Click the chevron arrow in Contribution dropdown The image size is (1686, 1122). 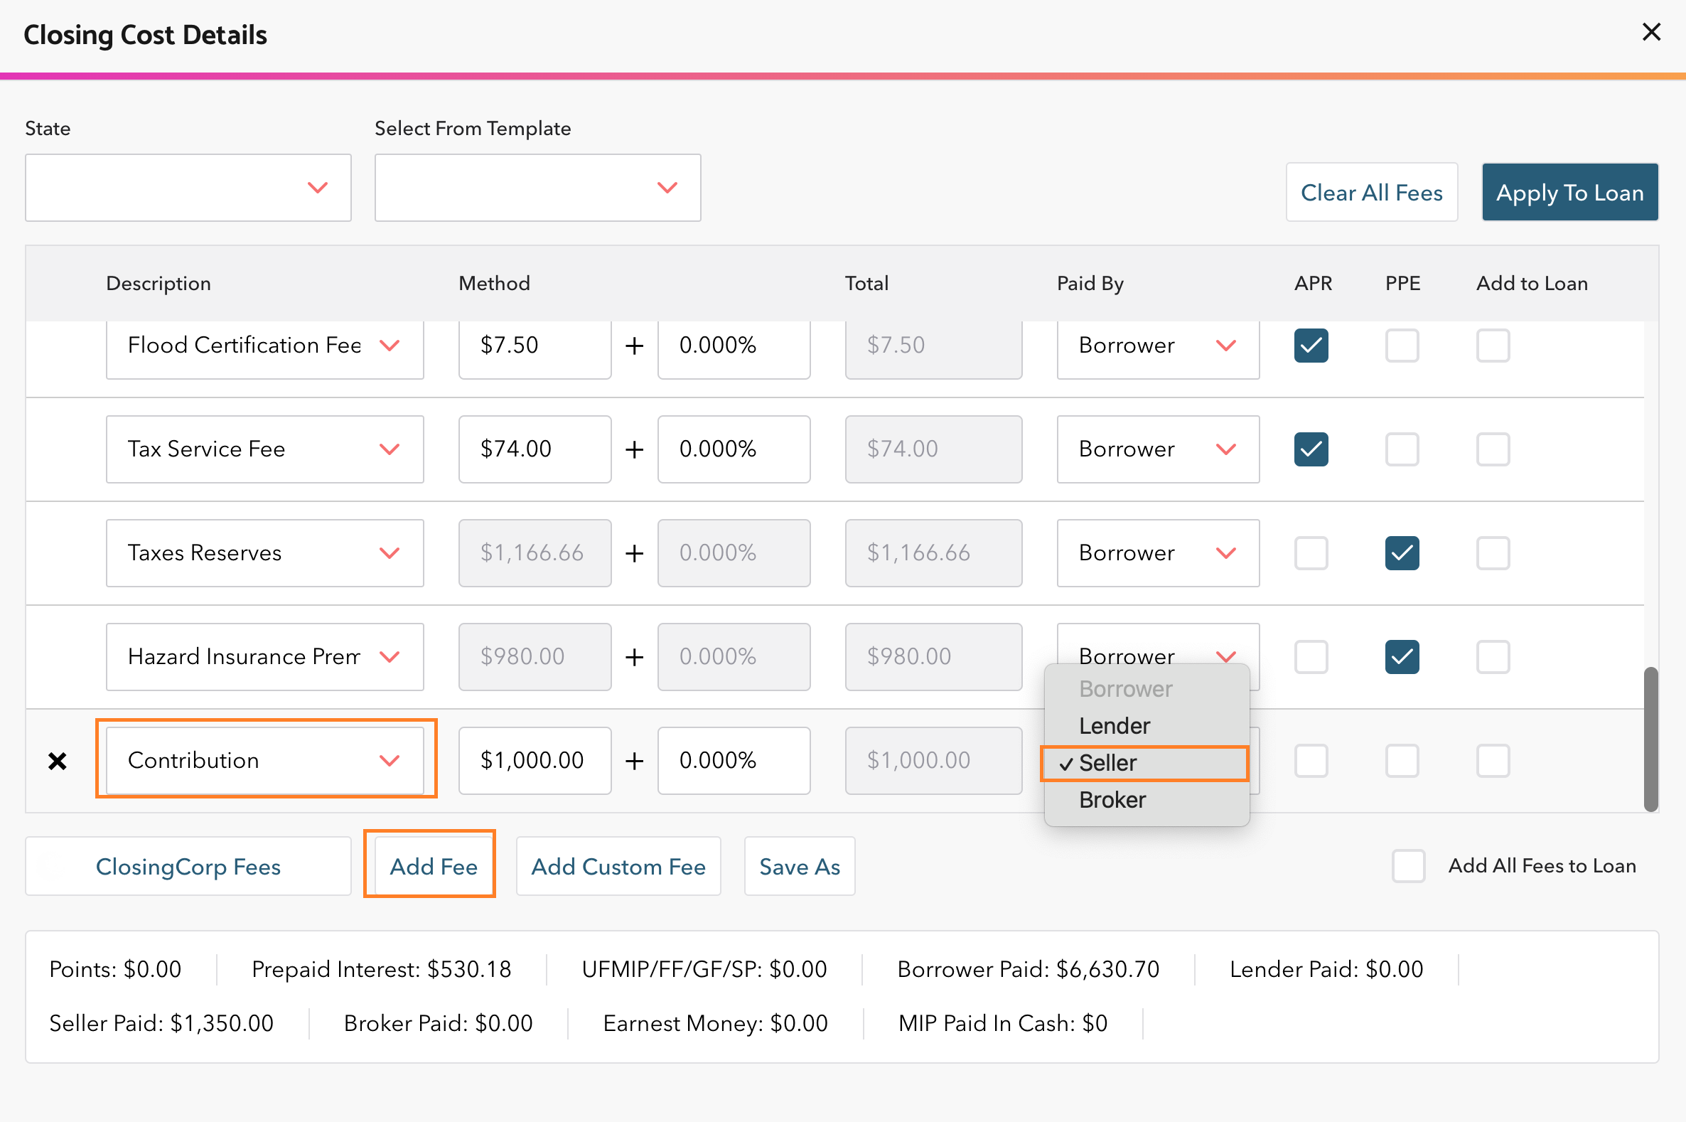[x=389, y=760]
